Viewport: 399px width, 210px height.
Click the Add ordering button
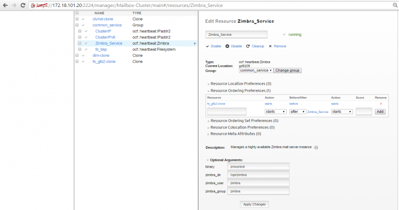[380, 112]
